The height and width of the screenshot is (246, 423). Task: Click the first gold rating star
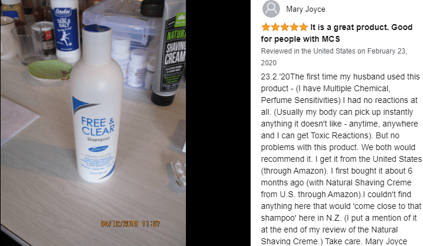pyautogui.click(x=266, y=27)
